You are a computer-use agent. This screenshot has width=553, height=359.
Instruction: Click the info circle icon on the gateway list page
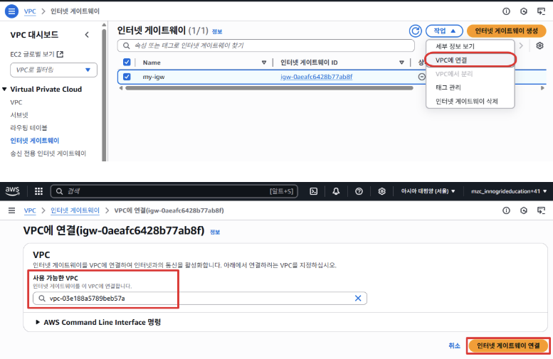(506, 11)
